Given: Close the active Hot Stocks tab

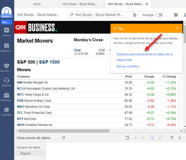Looking at the screenshot, I should click(147, 4).
